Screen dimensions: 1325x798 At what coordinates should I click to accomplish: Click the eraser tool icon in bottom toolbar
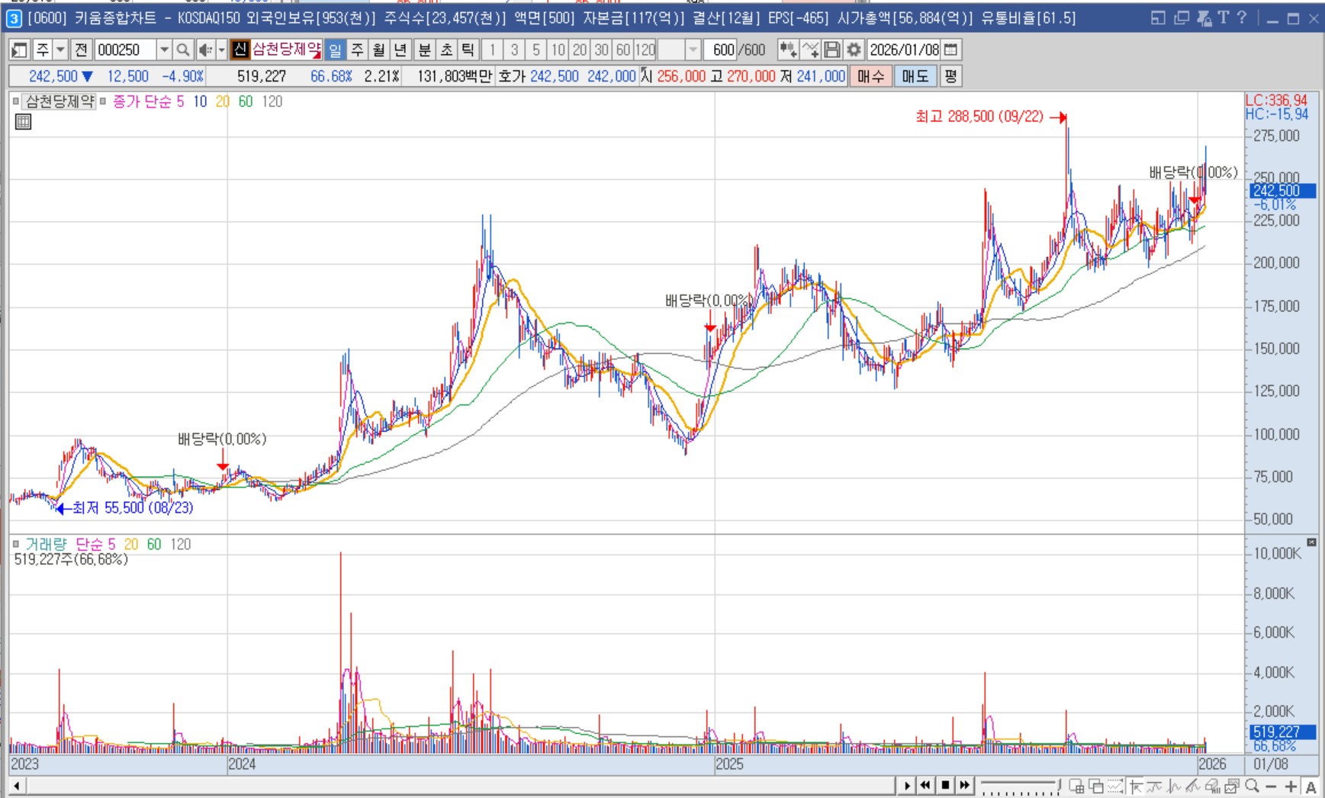point(1213,786)
